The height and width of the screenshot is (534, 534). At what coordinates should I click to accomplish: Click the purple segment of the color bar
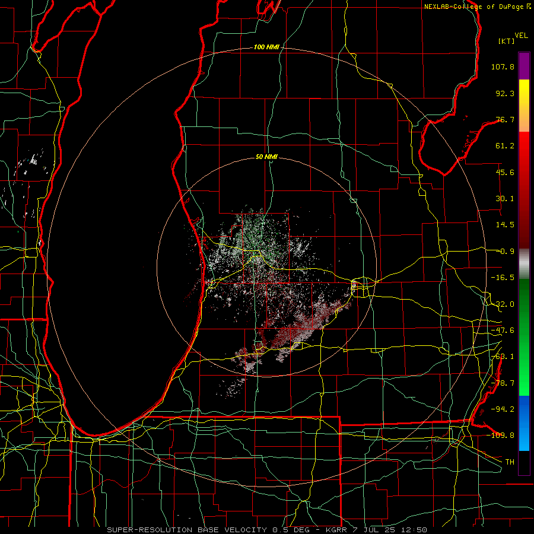point(524,66)
